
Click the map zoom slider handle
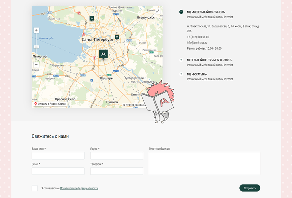pos(36,47)
